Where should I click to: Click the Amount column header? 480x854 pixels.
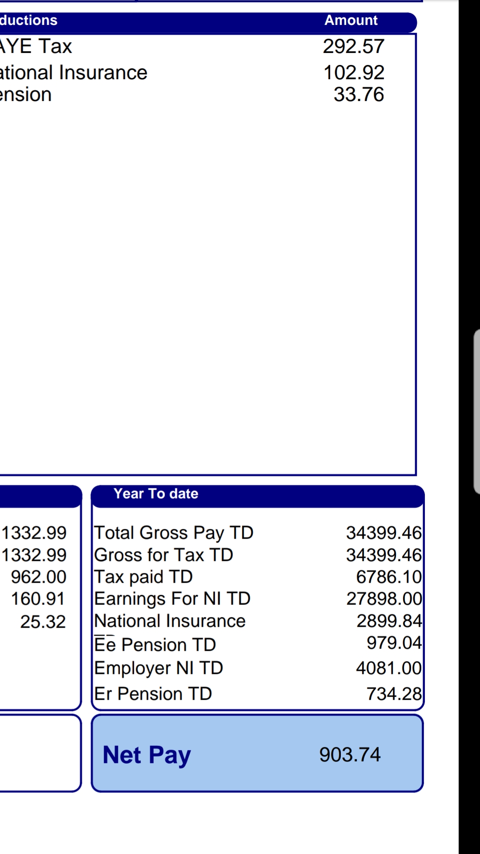pyautogui.click(x=351, y=20)
